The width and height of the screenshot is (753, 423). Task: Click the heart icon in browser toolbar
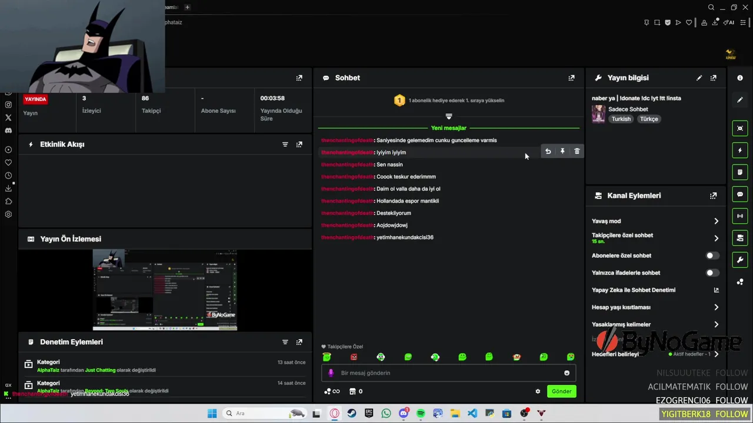point(689,23)
